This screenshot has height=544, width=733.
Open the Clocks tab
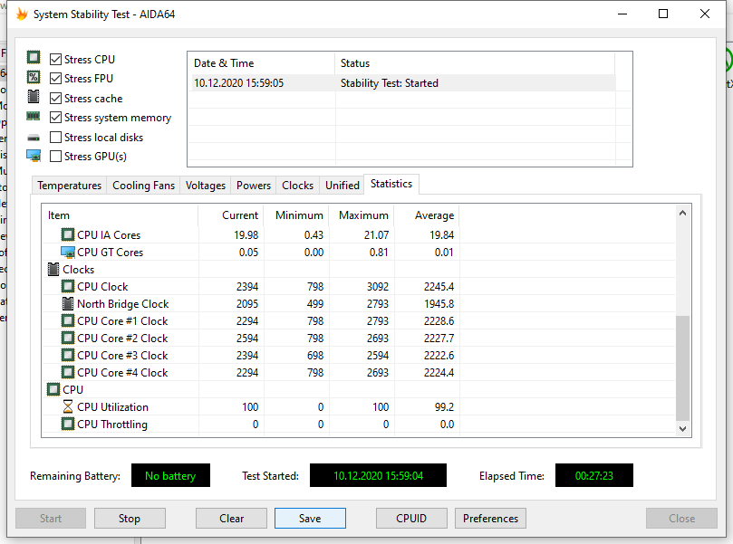297,186
